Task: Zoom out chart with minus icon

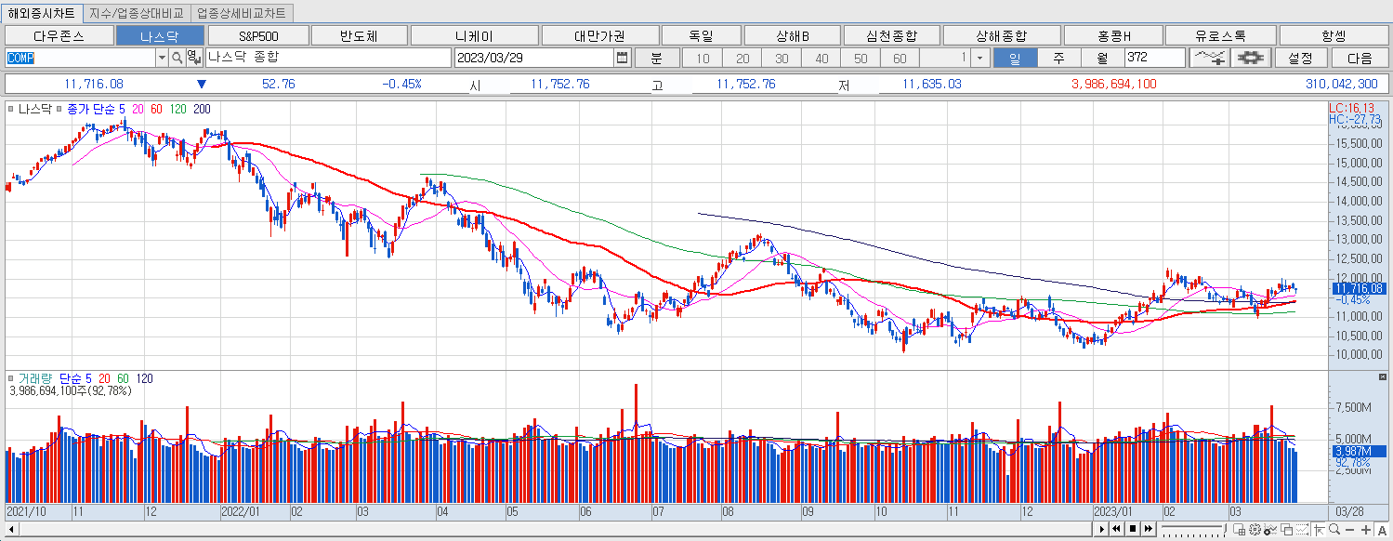Action: point(1349,530)
